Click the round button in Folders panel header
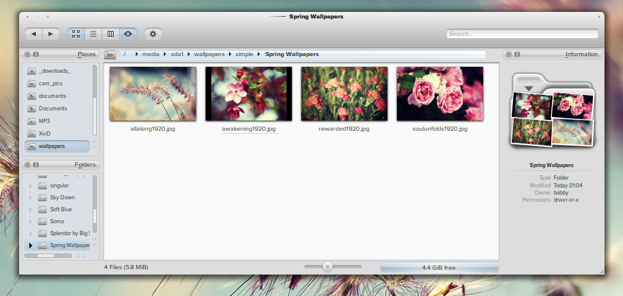Image resolution: width=623 pixels, height=296 pixels. coord(28,165)
